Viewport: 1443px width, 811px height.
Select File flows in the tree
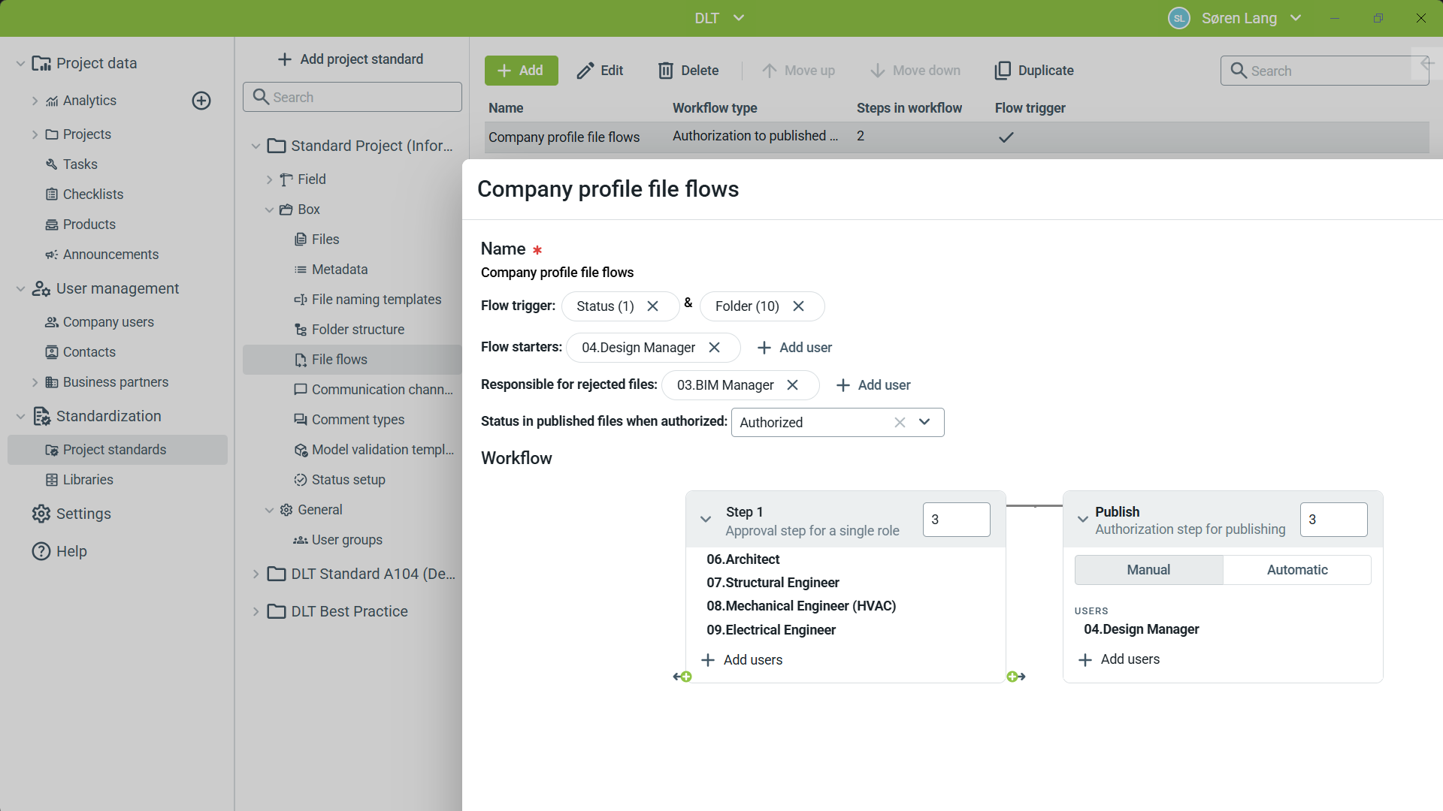coord(352,360)
